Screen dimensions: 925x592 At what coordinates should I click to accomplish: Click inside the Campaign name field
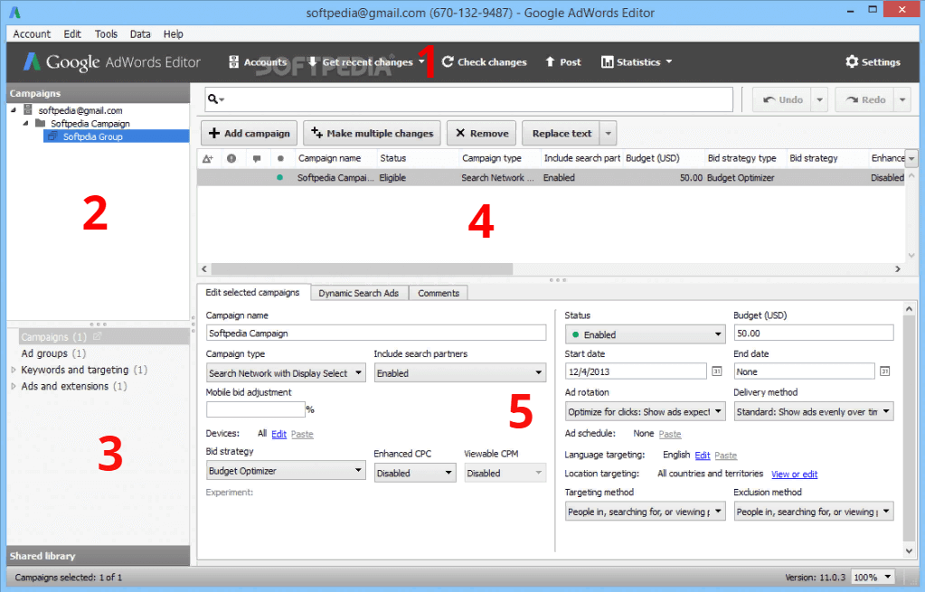coord(375,332)
